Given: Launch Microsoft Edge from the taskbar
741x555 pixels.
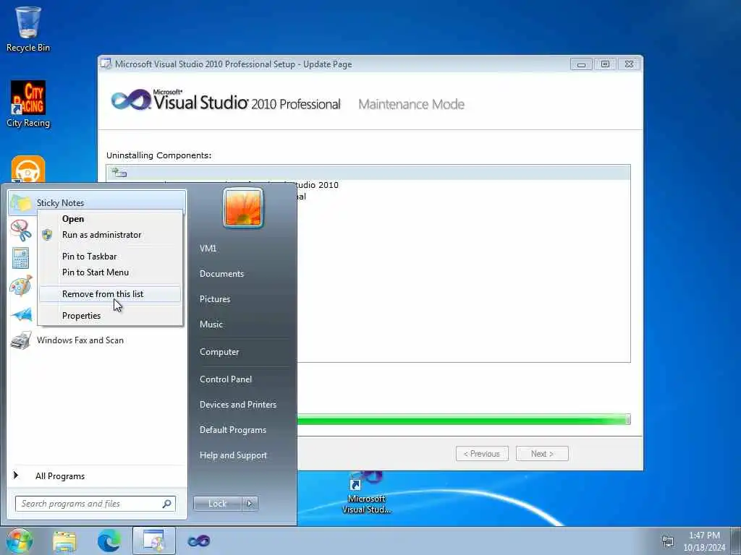Looking at the screenshot, I should [x=109, y=541].
